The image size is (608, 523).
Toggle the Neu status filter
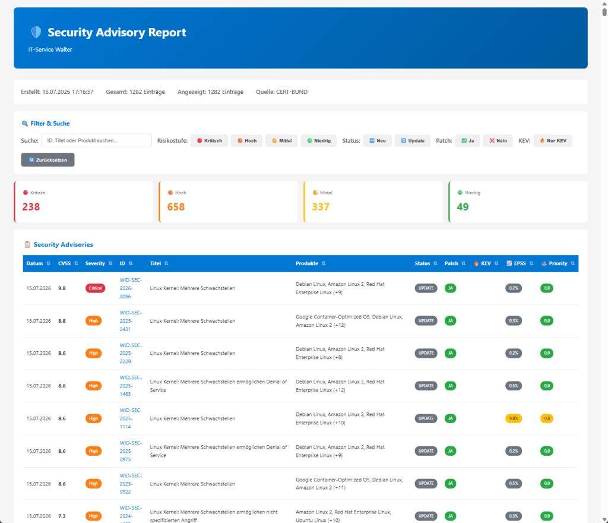pos(377,140)
